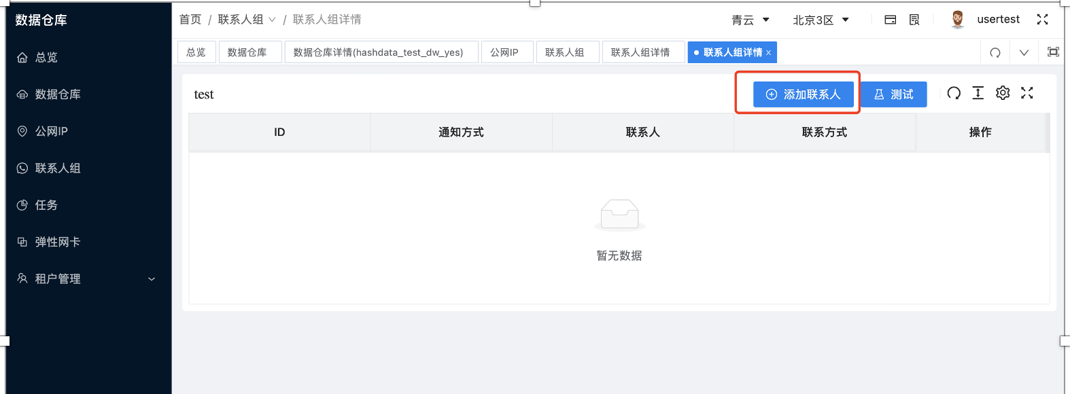Click the 通知方式 column header
This screenshot has width=1070, height=394.
click(462, 132)
